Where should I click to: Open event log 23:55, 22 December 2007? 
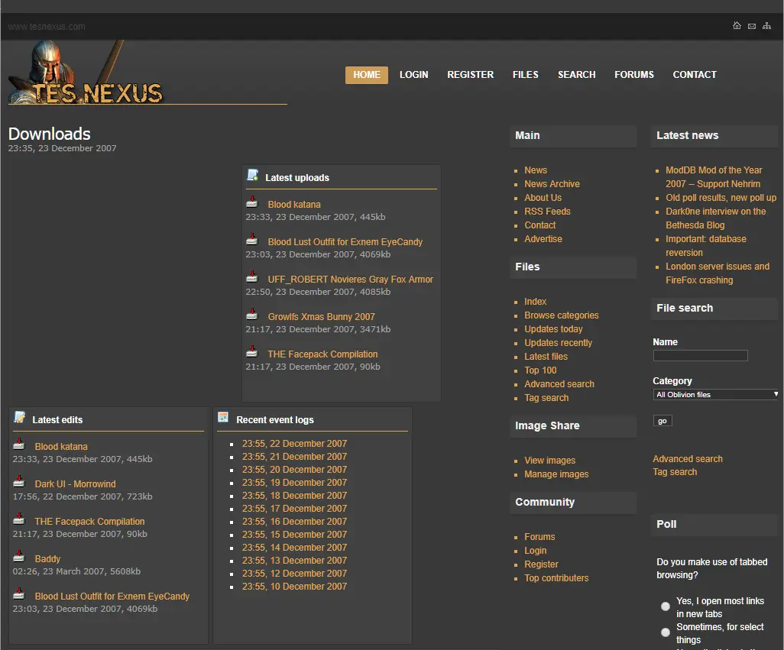(294, 444)
